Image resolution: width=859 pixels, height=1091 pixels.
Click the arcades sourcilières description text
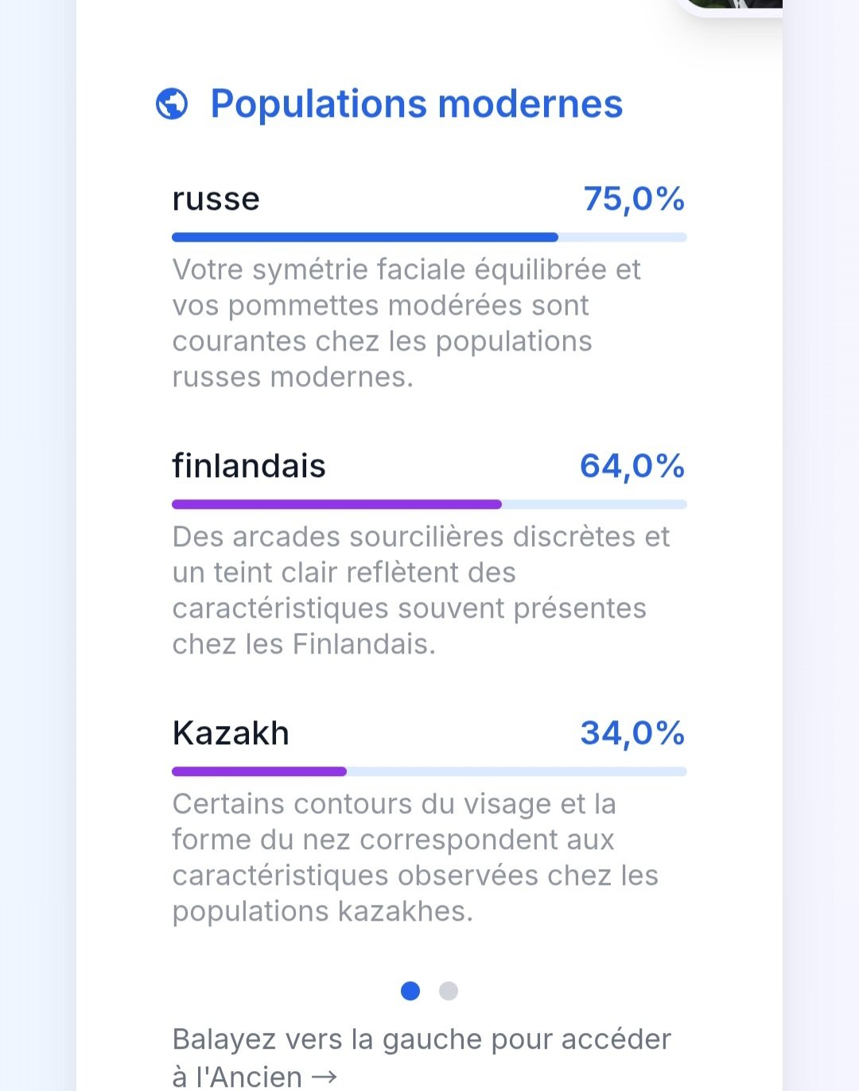click(x=420, y=590)
